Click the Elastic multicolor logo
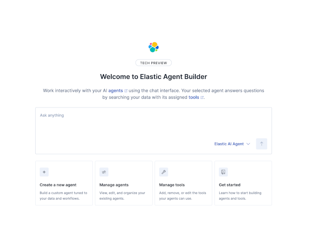 coord(153,47)
